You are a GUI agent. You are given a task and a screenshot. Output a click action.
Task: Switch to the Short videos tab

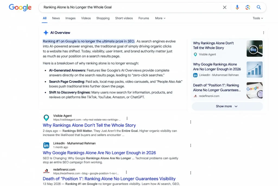[124, 18]
